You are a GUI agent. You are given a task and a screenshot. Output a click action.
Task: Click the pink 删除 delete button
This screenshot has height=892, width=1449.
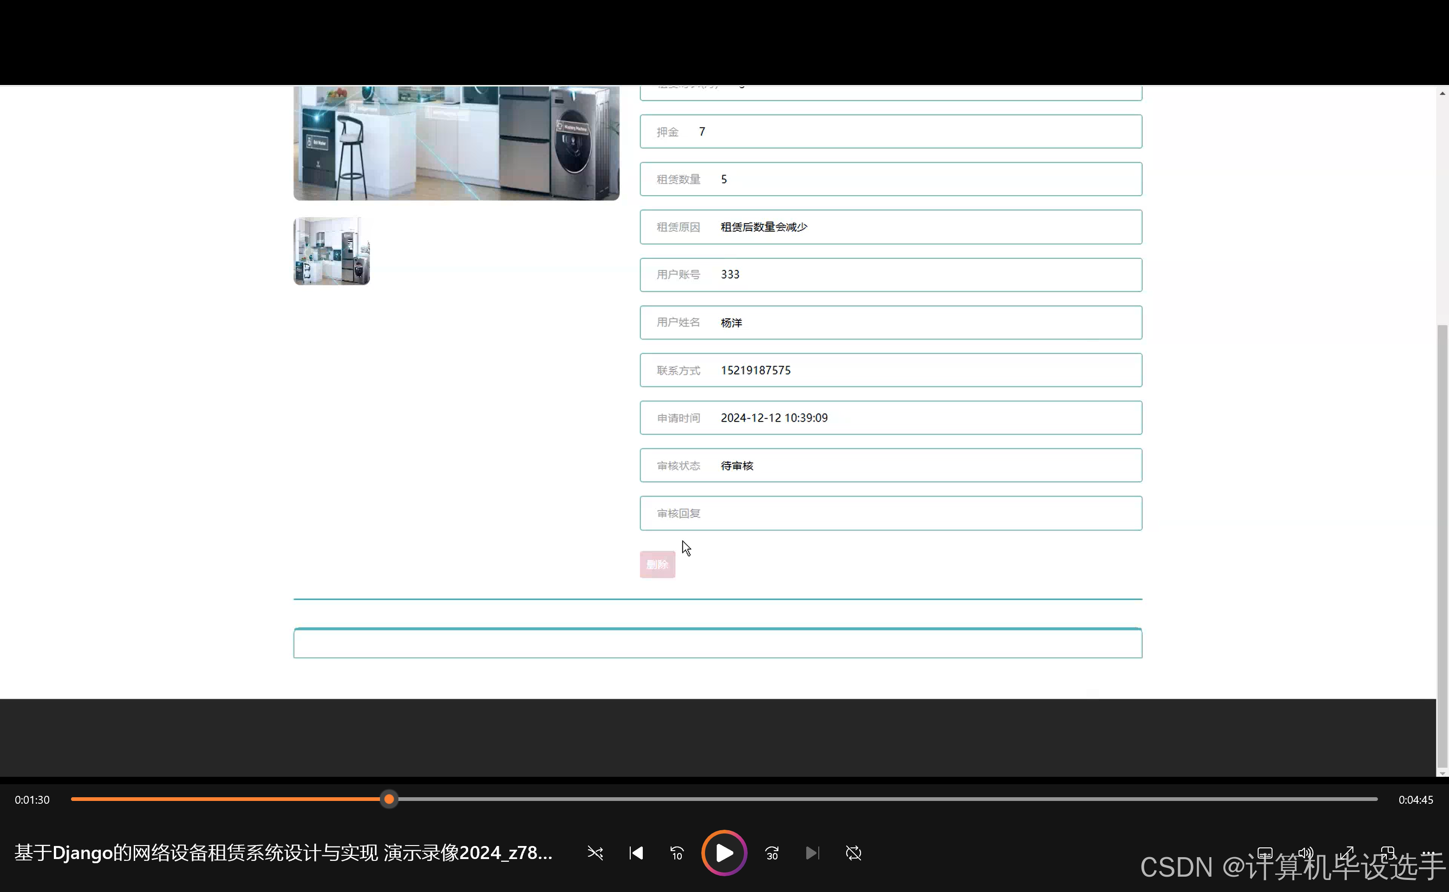tap(657, 564)
